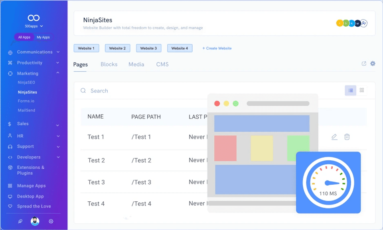Open sidebar settings gear icon
The height and width of the screenshot is (230, 383).
(x=51, y=221)
